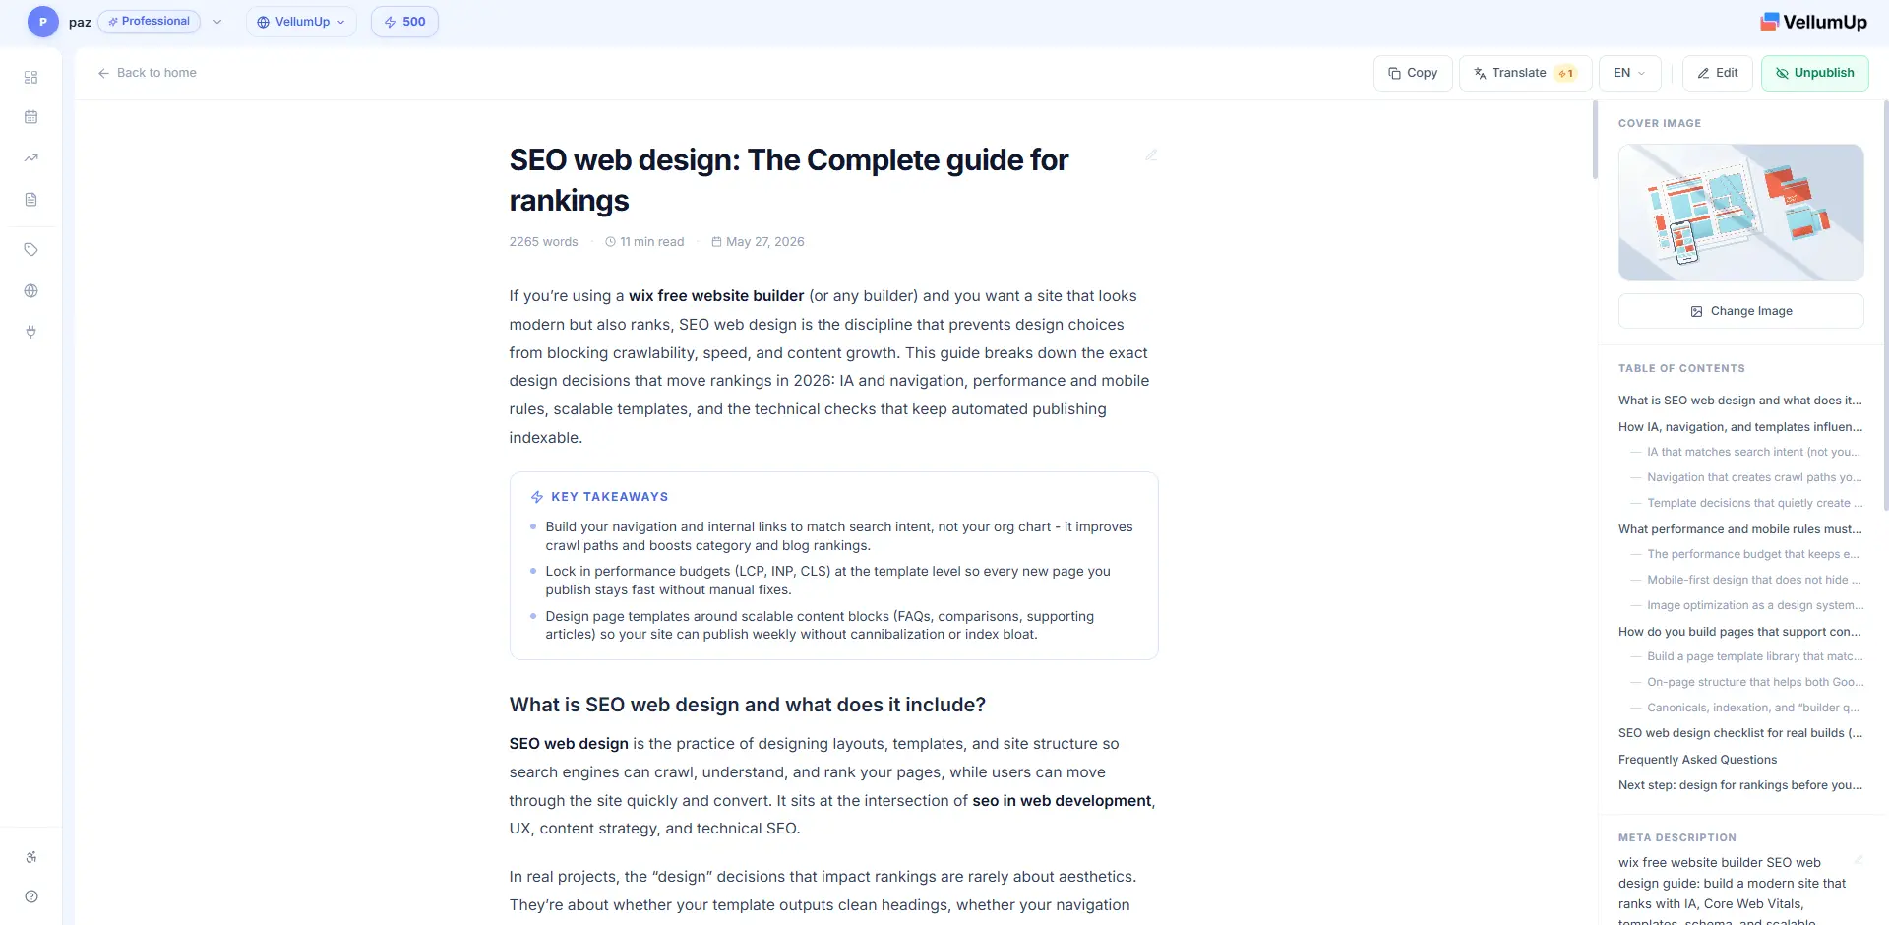Open the 500 credits badge

(x=404, y=22)
